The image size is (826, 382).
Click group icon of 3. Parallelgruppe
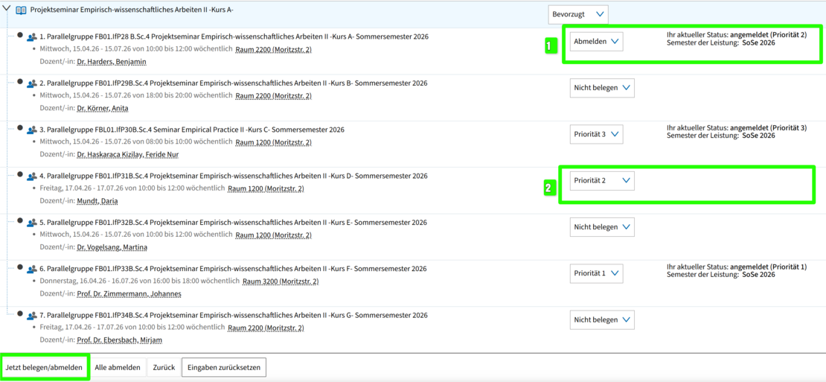pyautogui.click(x=32, y=130)
